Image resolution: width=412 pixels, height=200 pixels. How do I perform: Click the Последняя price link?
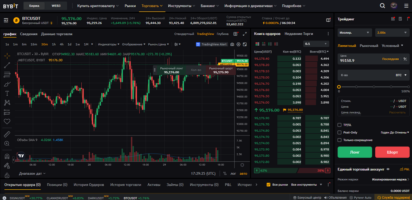(x=390, y=59)
